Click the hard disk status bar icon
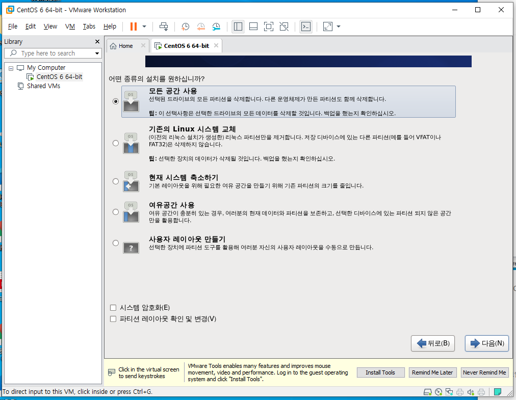The image size is (516, 400). click(x=427, y=392)
